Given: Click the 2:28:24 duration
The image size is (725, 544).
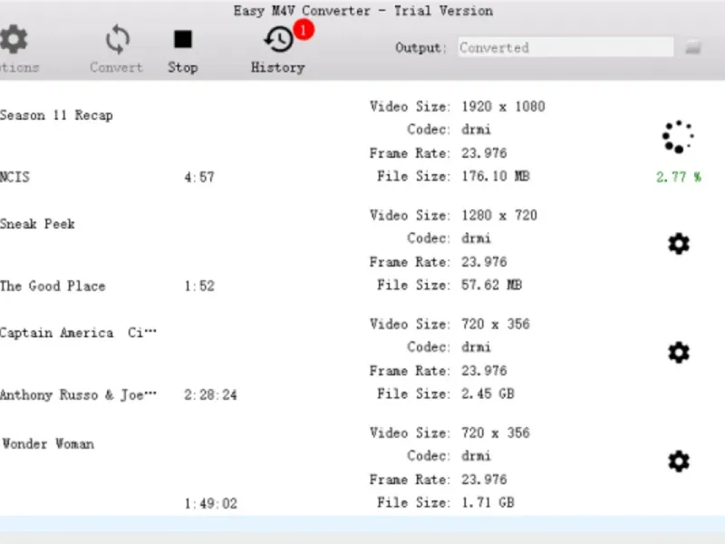Looking at the screenshot, I should pos(210,395).
